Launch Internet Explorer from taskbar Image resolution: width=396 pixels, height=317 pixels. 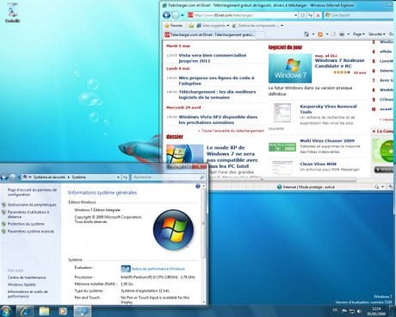[25, 311]
